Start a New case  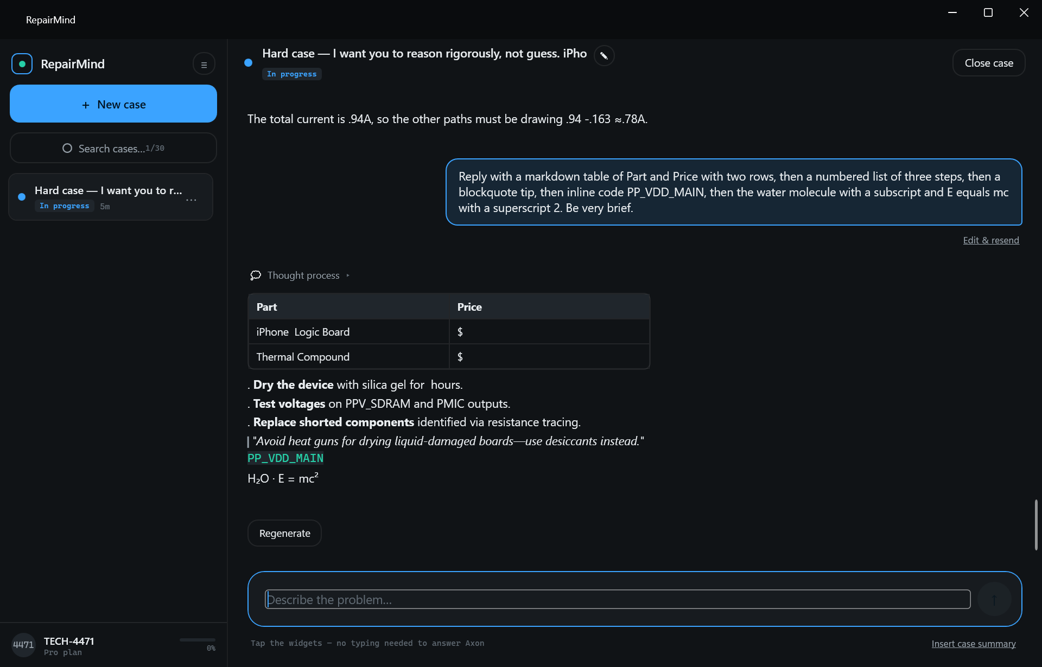tap(113, 104)
